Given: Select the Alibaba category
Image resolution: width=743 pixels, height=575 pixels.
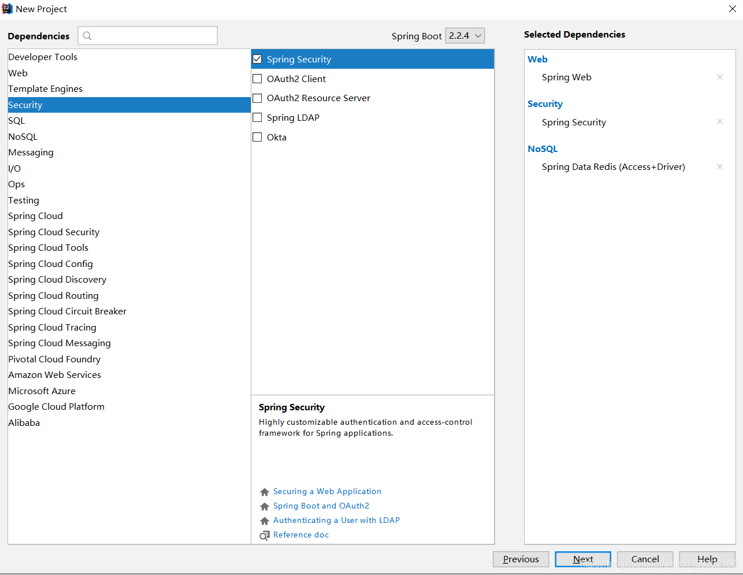Looking at the screenshot, I should 129,422.
